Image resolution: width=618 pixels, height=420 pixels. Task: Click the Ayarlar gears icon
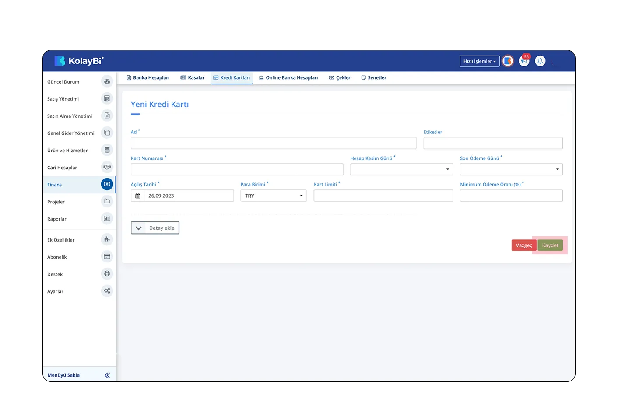point(107,291)
